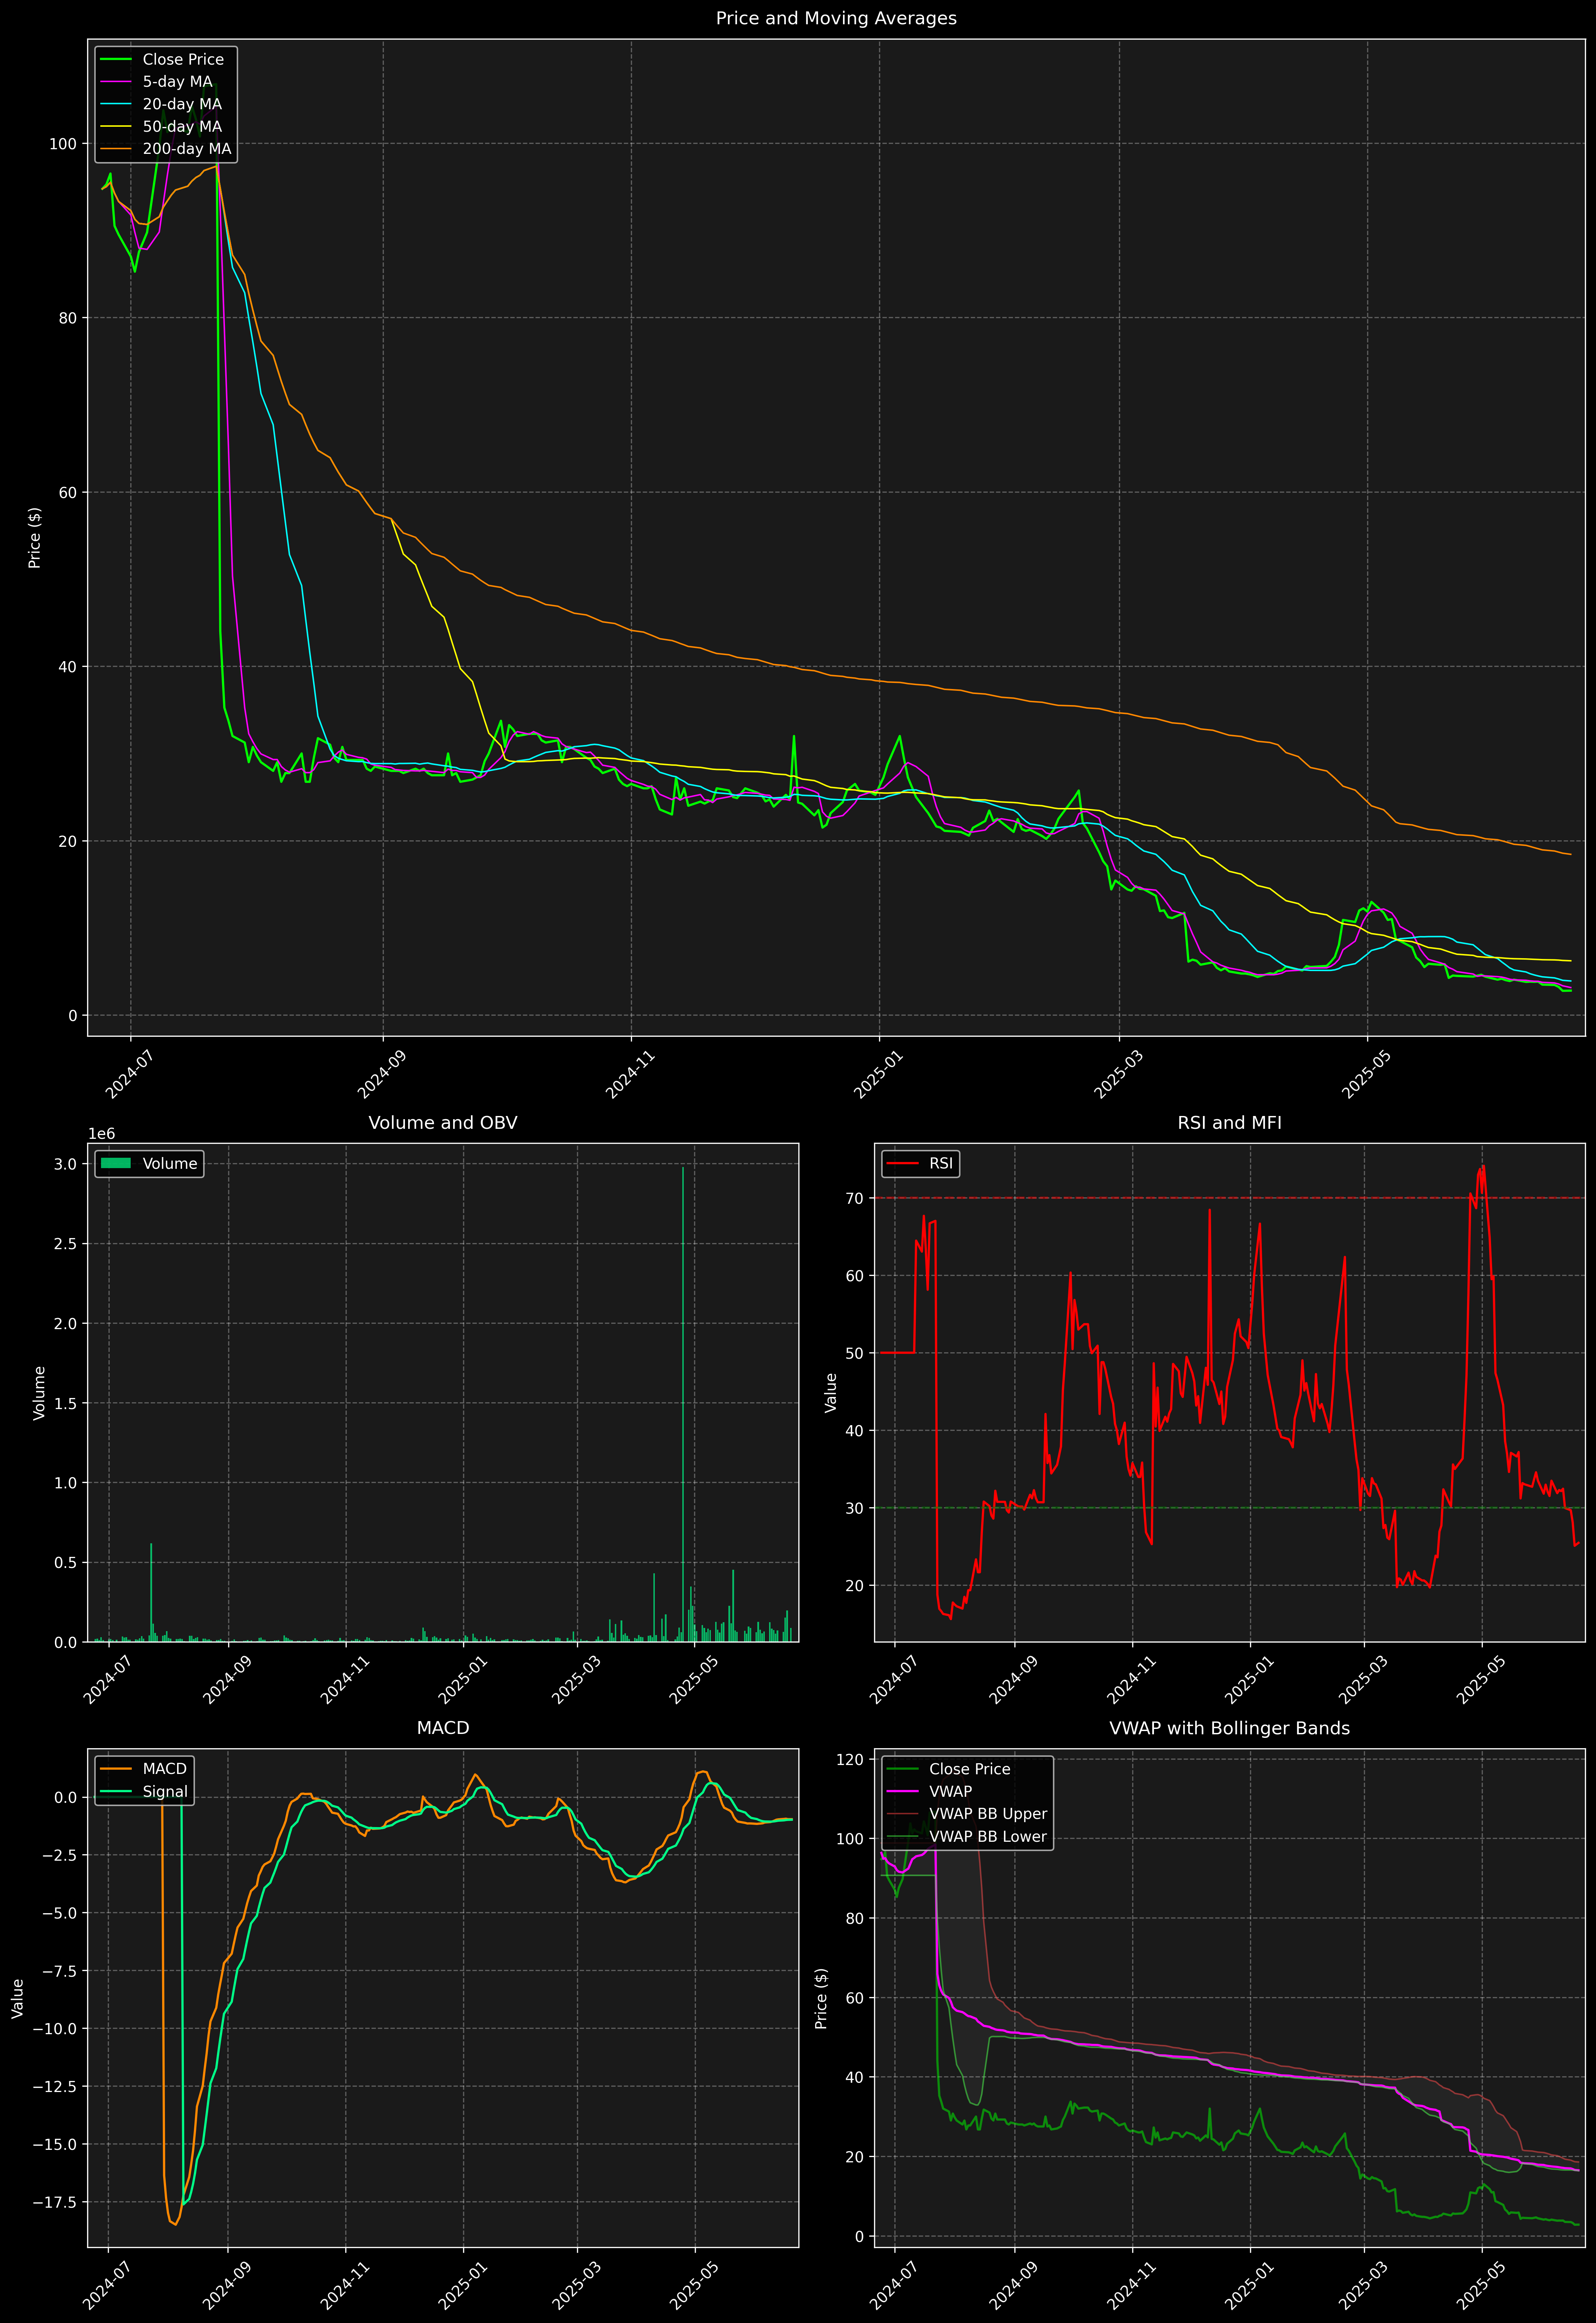Click the cyan line swatch for 20-day MA

coord(116,104)
